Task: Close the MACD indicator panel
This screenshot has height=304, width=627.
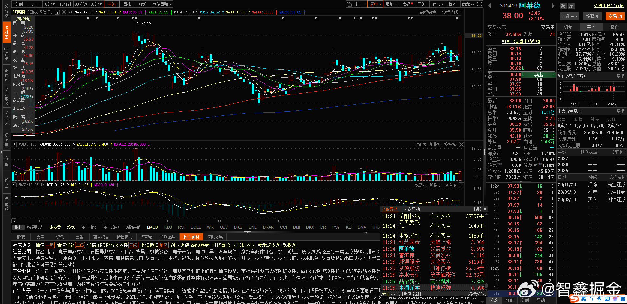Action: (x=461, y=185)
